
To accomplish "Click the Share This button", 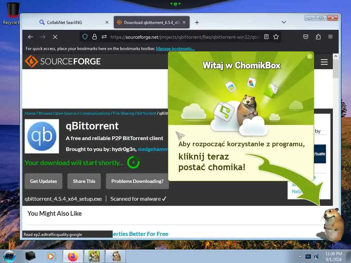I will (84, 181).
